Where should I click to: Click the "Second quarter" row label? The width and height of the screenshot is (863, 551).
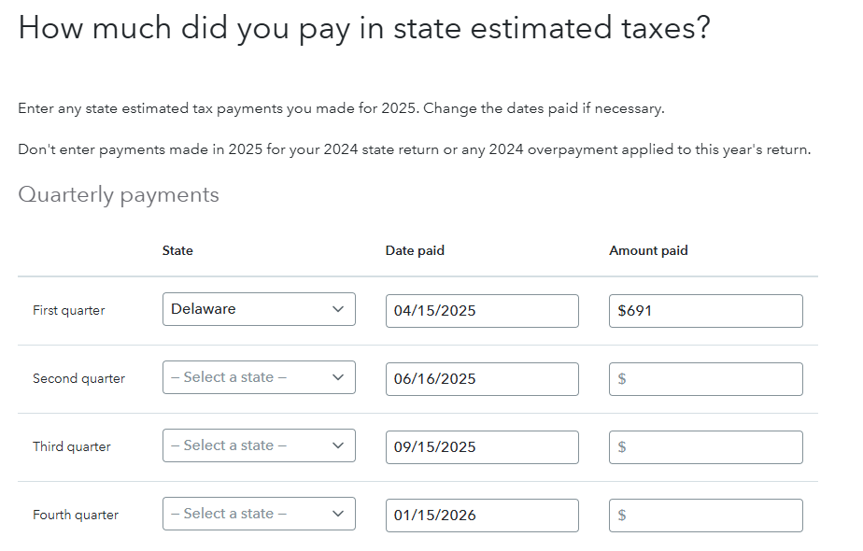(78, 379)
